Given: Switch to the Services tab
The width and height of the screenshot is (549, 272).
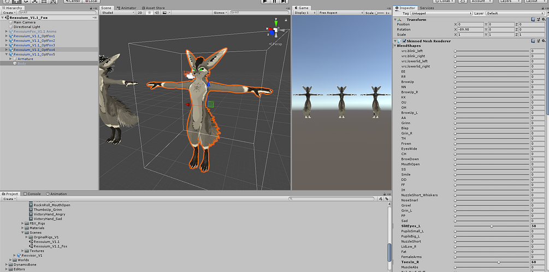Looking at the screenshot, I should [427, 8].
